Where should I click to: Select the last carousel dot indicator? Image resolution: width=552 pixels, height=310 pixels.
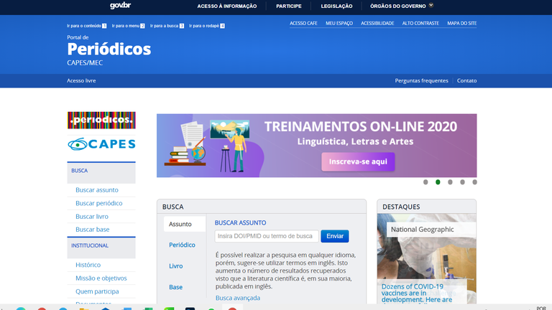pyautogui.click(x=474, y=182)
